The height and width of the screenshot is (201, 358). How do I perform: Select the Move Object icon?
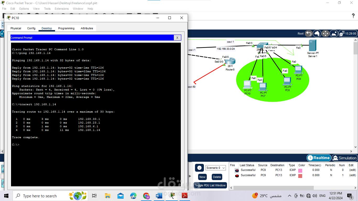tap(326, 33)
